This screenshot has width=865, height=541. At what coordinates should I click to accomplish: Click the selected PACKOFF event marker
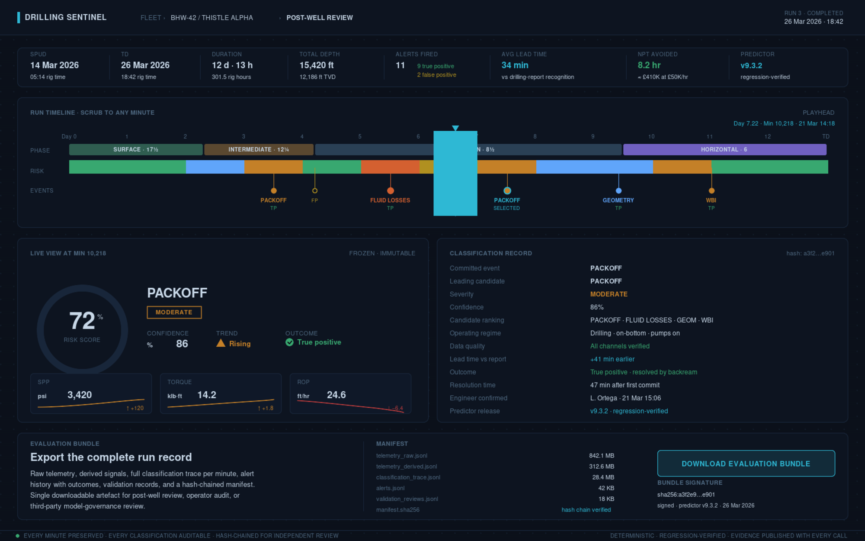tap(507, 191)
